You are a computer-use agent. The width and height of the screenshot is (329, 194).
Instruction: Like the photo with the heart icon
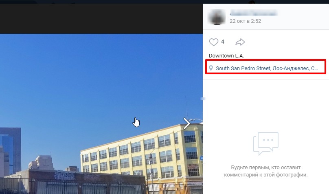(214, 42)
